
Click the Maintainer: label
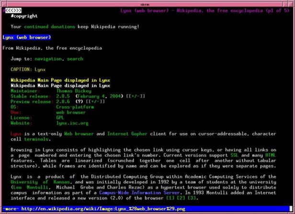coord(25,91)
